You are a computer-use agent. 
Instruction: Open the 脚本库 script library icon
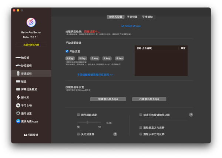pos(18,97)
